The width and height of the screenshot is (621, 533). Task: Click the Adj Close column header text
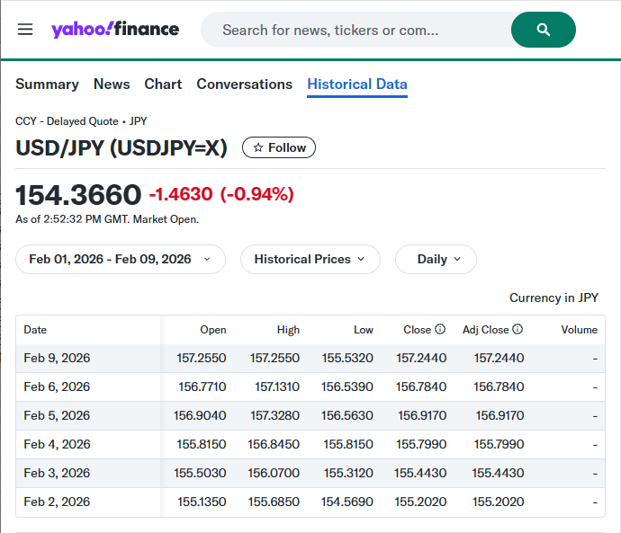[x=486, y=329]
